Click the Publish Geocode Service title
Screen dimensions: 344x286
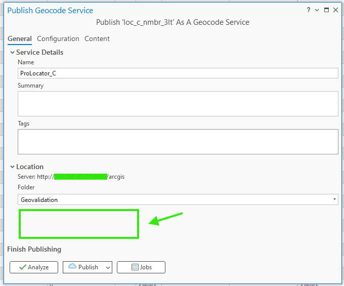coord(50,10)
